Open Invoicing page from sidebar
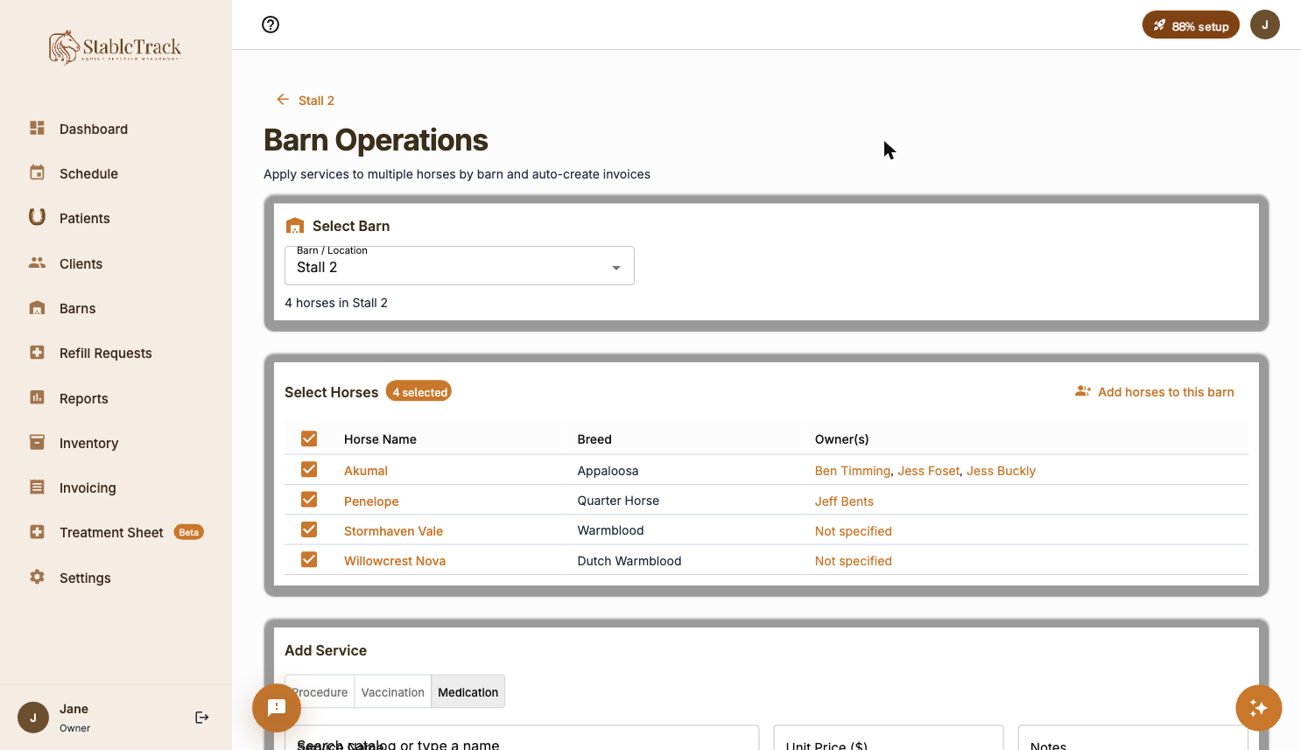 click(88, 487)
